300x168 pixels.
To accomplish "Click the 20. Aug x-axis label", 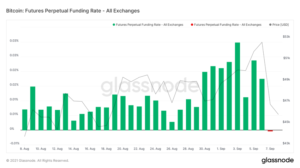I will click(122, 149).
